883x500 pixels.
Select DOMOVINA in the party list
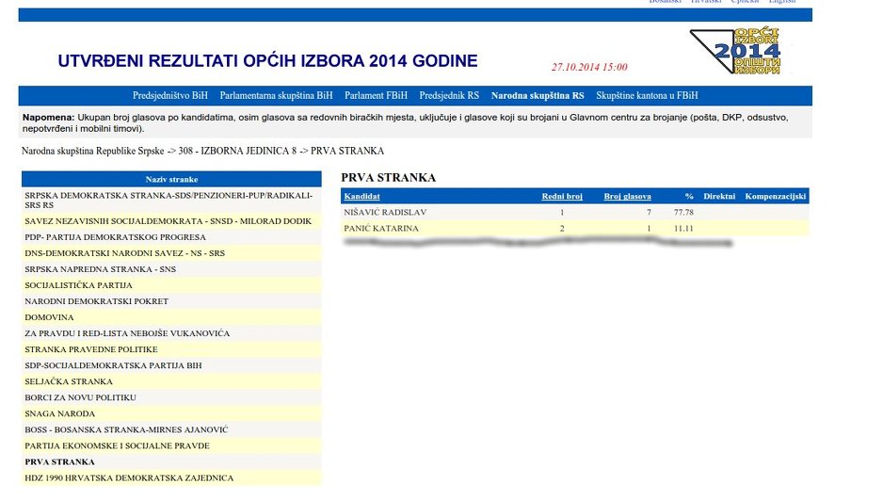pyautogui.click(x=49, y=317)
